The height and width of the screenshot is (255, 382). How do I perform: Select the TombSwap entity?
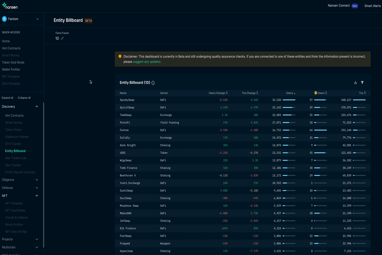(126, 115)
